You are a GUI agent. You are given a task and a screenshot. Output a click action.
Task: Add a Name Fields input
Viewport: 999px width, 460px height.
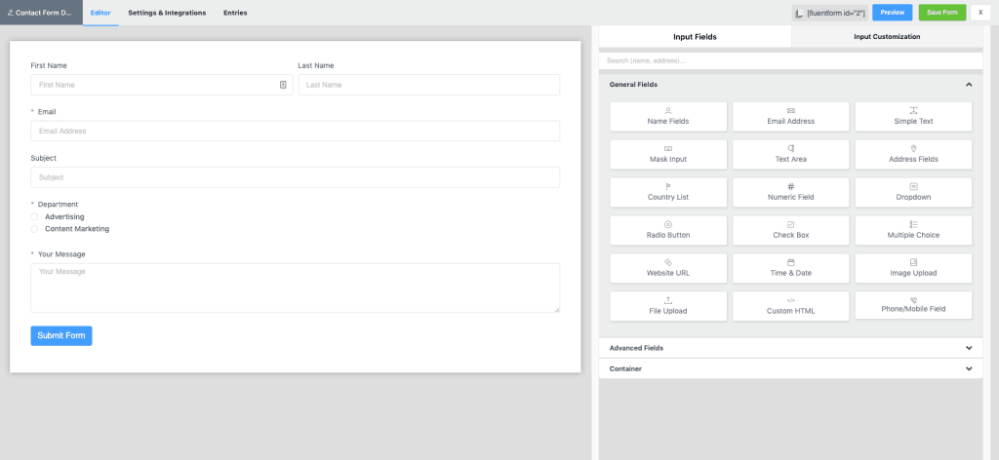coord(667,116)
